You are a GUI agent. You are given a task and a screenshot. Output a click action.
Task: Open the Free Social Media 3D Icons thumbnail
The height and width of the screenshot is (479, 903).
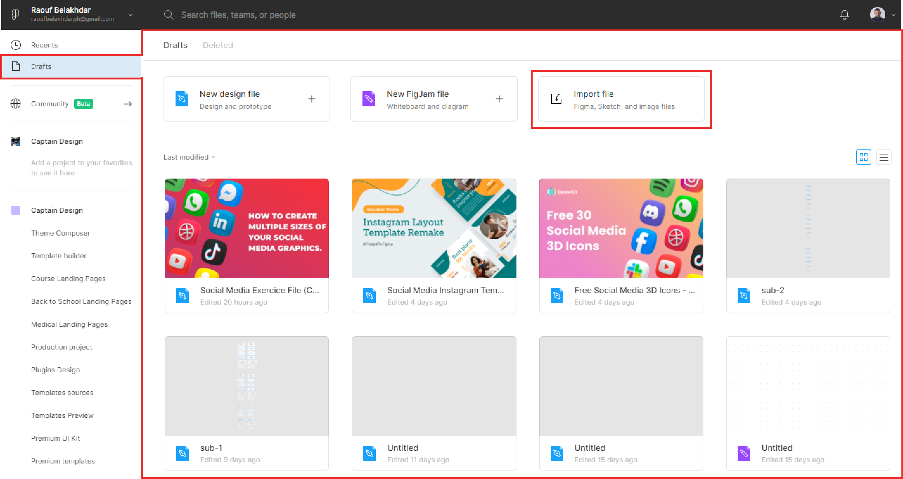tap(621, 228)
